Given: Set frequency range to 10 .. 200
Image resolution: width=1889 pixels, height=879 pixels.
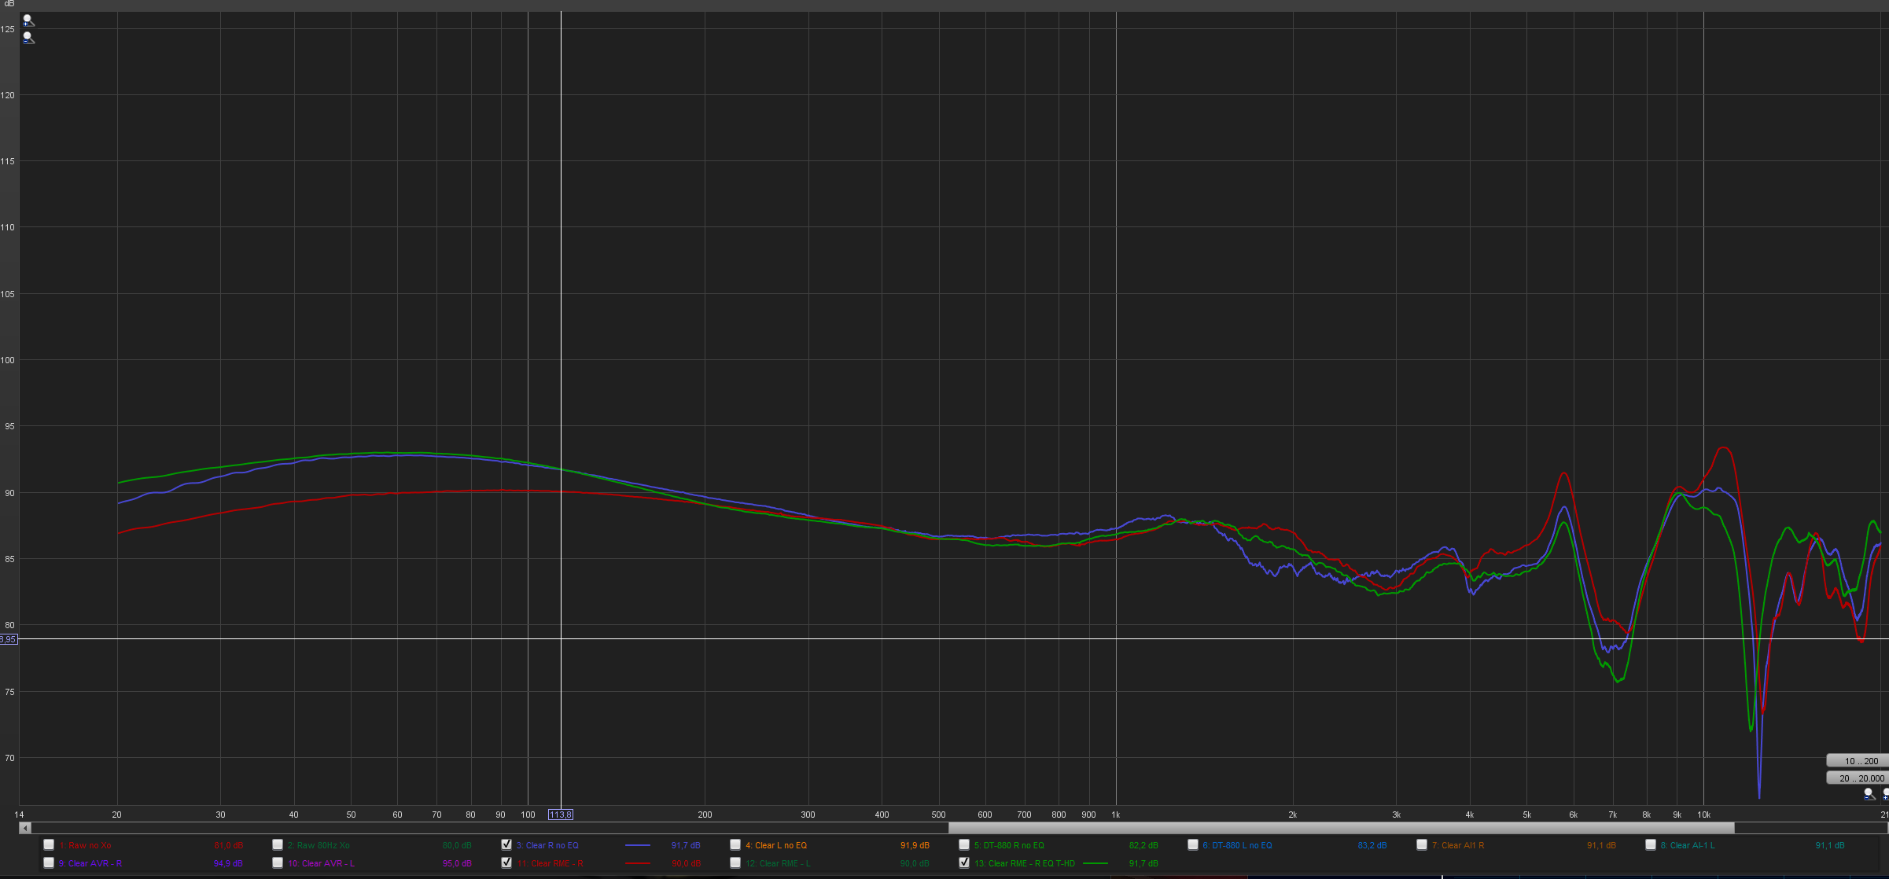Looking at the screenshot, I should point(1858,760).
